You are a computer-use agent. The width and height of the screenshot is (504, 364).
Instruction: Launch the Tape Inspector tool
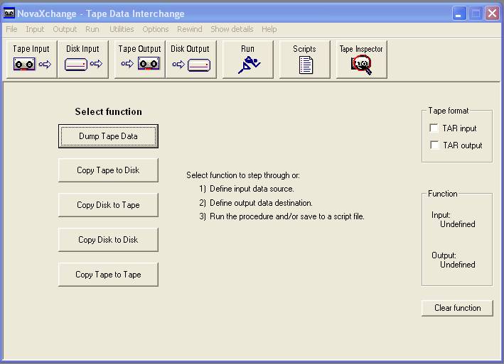coord(361,59)
